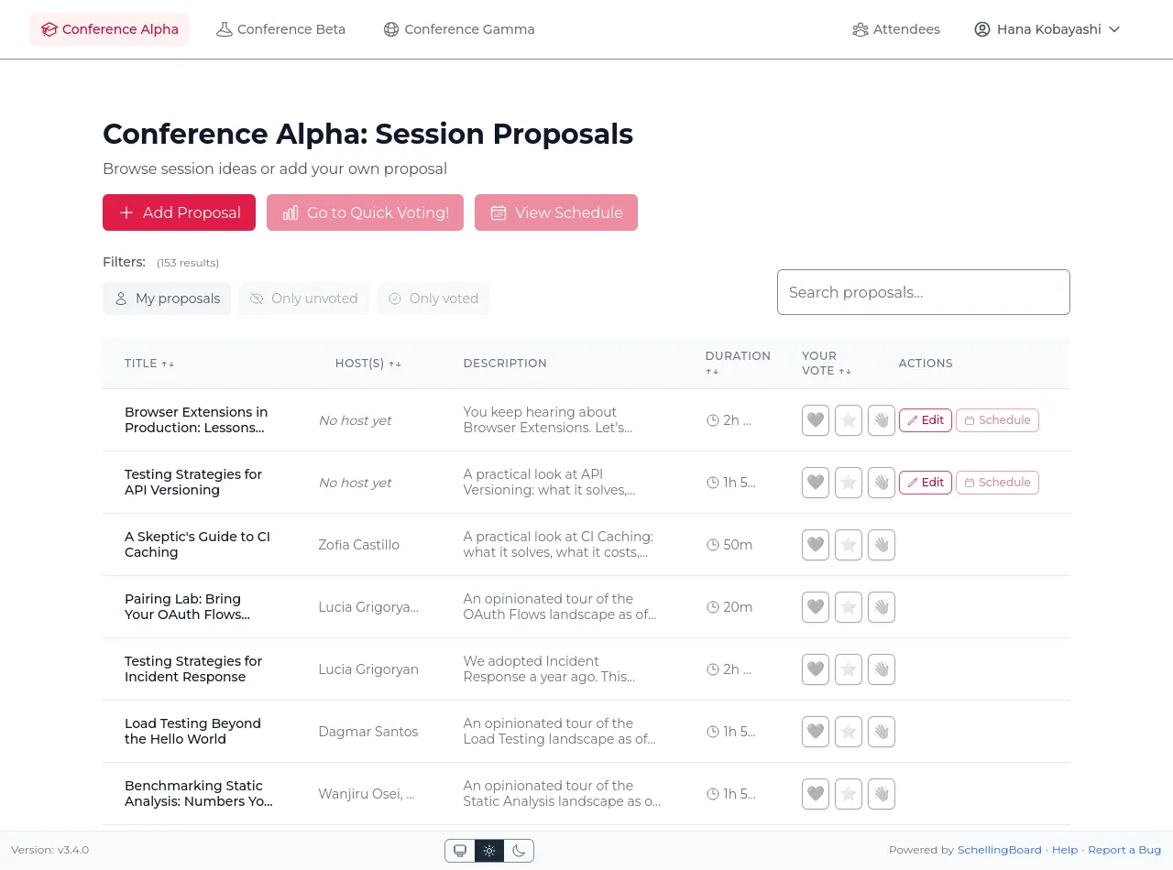1173x870 pixels.
Task: Click Go to Quick Voting! button
Action: click(365, 212)
